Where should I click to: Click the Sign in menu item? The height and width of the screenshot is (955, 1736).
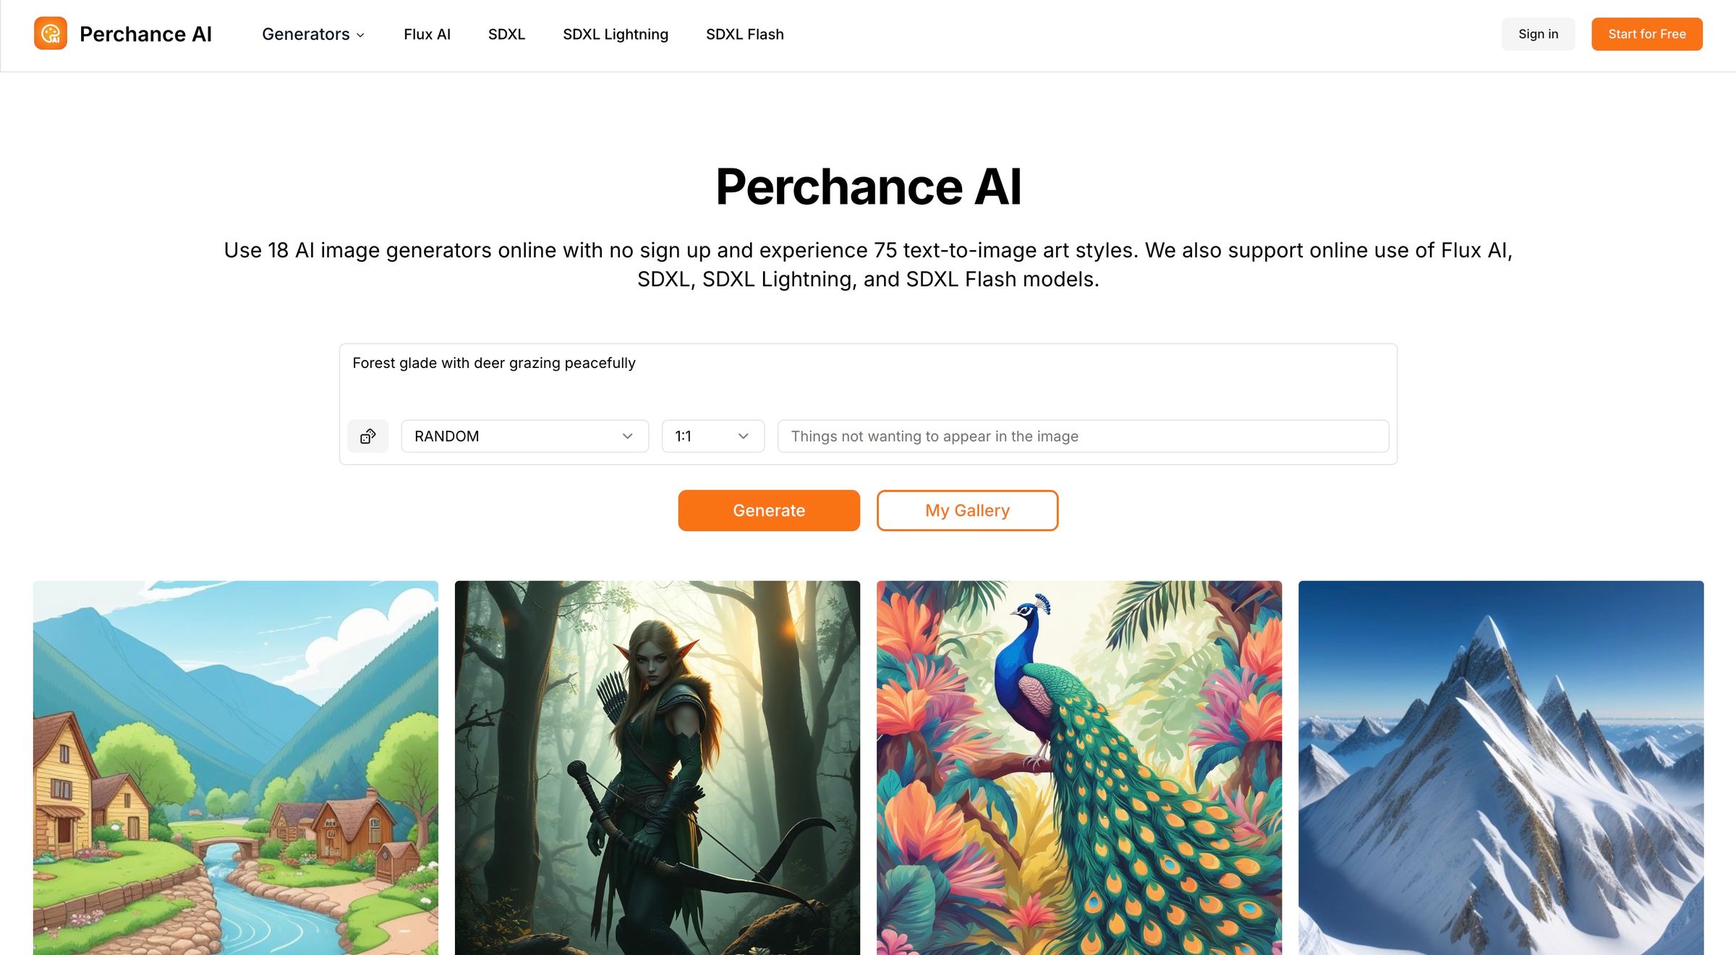[1539, 33]
